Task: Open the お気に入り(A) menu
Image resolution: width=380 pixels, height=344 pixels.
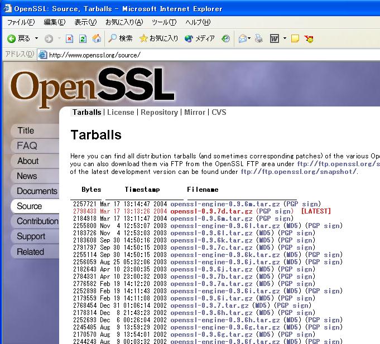Action: [124, 22]
